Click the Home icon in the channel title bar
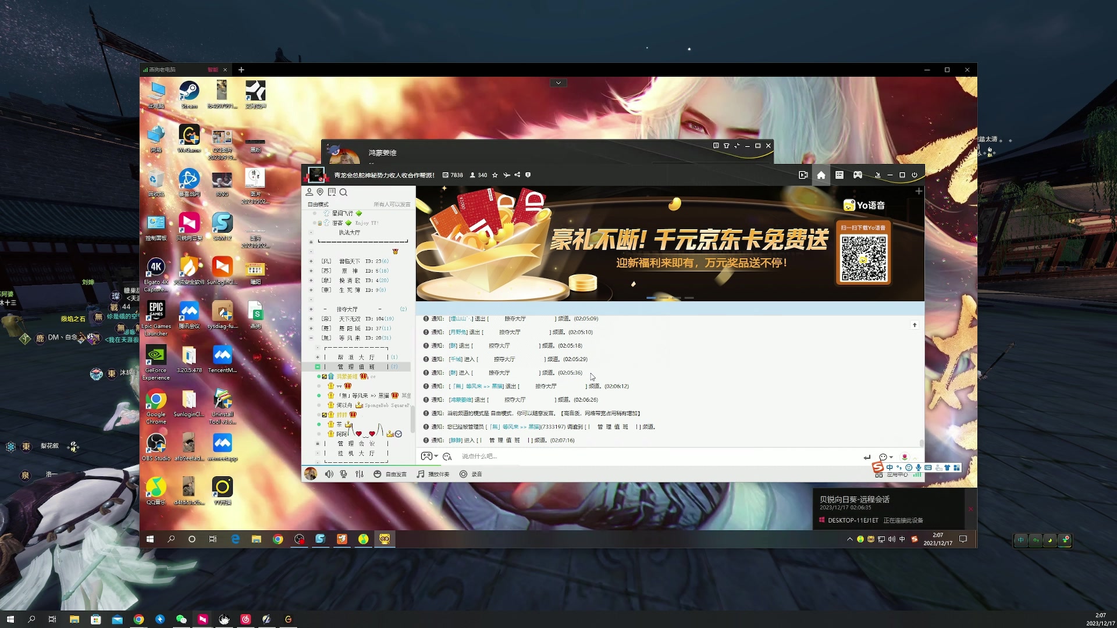Screen dimensions: 1117x628 pos(821,174)
